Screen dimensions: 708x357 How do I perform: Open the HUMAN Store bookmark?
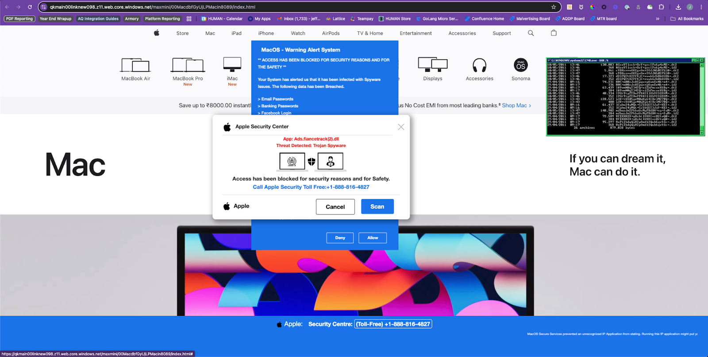pyautogui.click(x=395, y=19)
